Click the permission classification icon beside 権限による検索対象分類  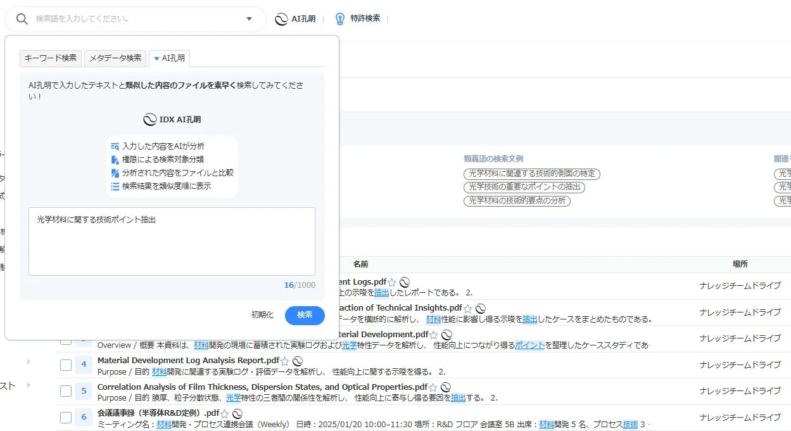click(115, 158)
